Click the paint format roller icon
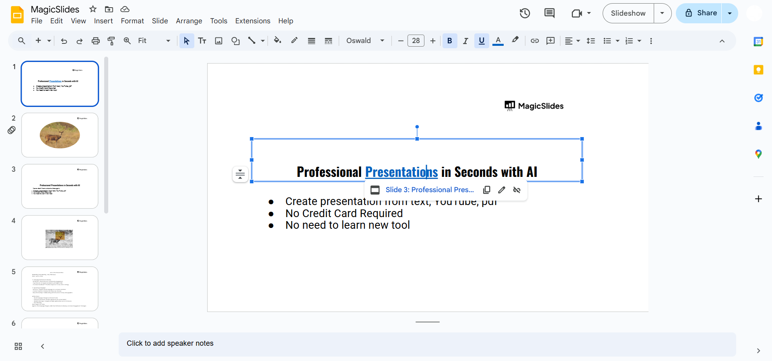Viewport: 772px width, 361px height. tap(111, 41)
